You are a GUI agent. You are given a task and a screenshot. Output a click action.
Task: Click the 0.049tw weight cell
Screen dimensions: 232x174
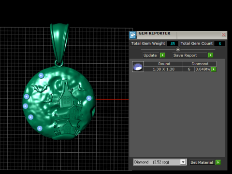coord(203,69)
